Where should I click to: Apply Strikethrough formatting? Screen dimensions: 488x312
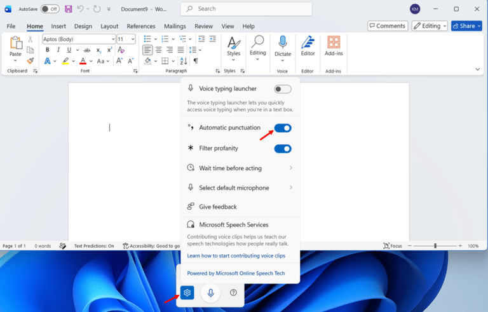[x=87, y=50]
